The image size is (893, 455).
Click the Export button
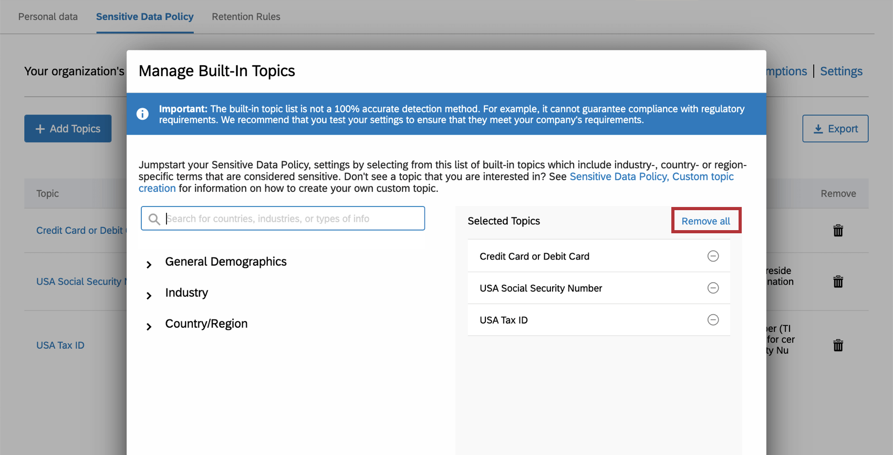pos(835,129)
